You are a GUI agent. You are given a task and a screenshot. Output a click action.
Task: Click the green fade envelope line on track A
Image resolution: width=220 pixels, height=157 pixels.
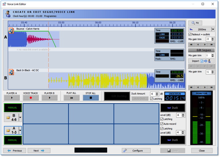[52, 39]
